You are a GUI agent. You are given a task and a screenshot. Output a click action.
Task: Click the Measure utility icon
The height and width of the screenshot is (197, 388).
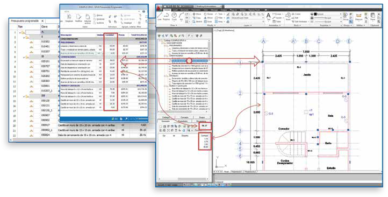tap(358, 17)
